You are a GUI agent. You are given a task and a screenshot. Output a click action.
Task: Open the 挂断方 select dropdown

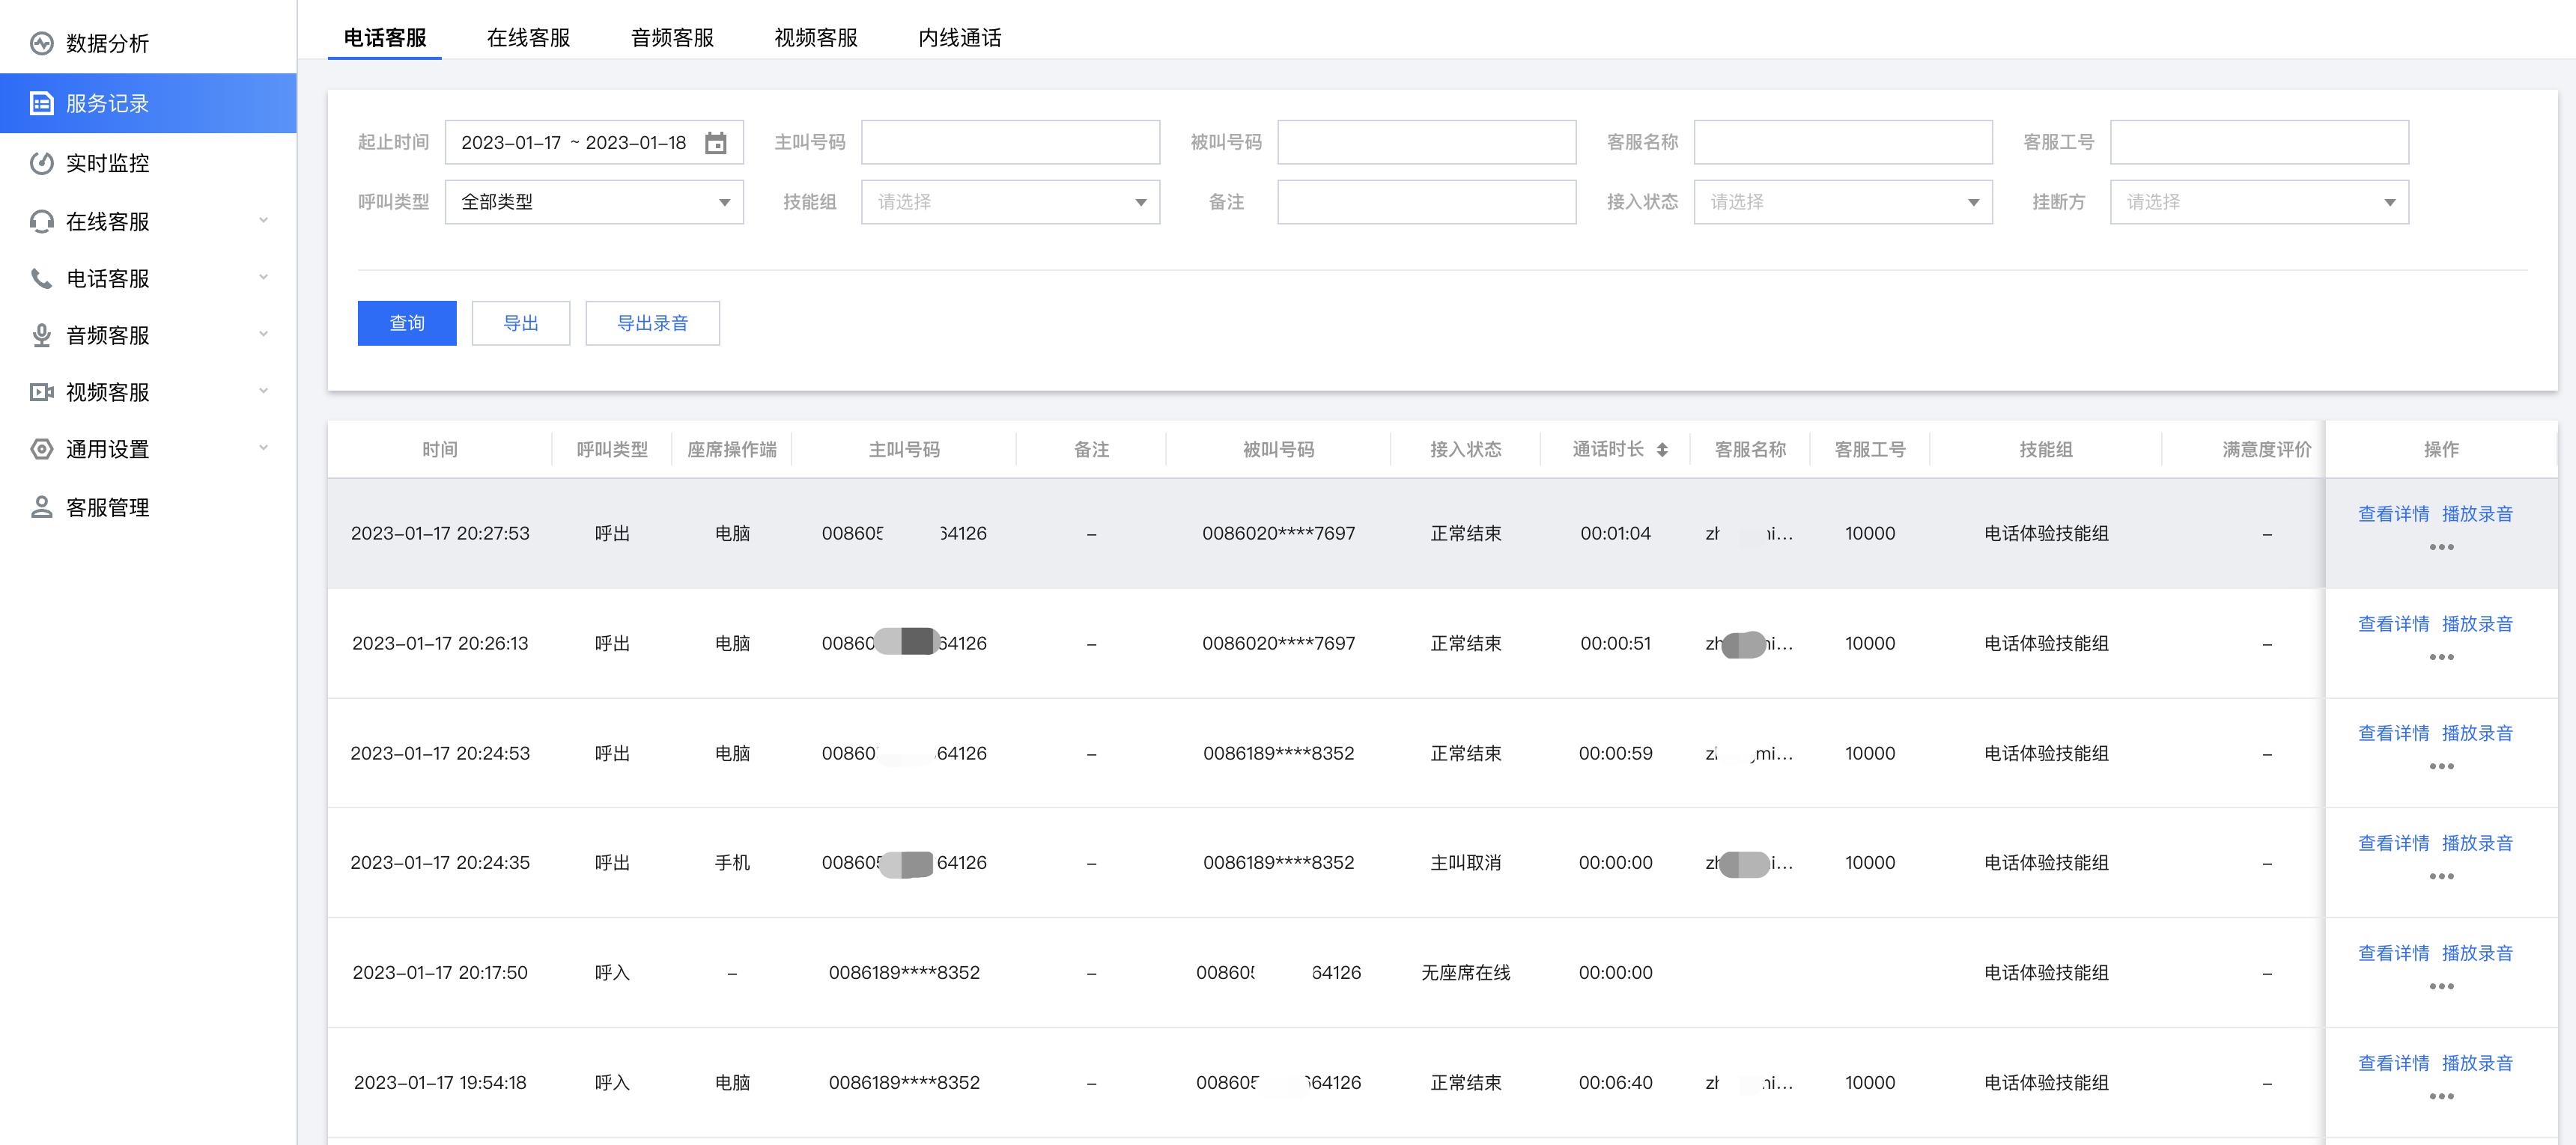click(2258, 202)
